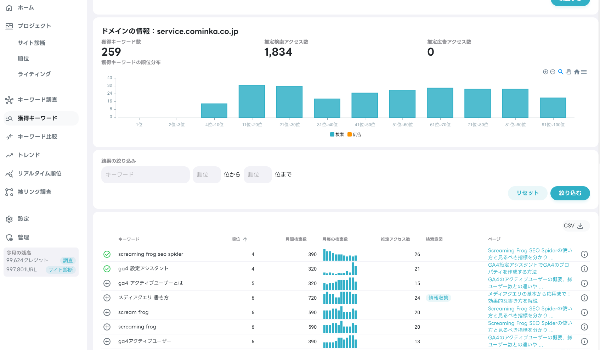600x350 pixels.
Task: Add メディアクエリ 書き方 to tracking
Action: point(107,298)
